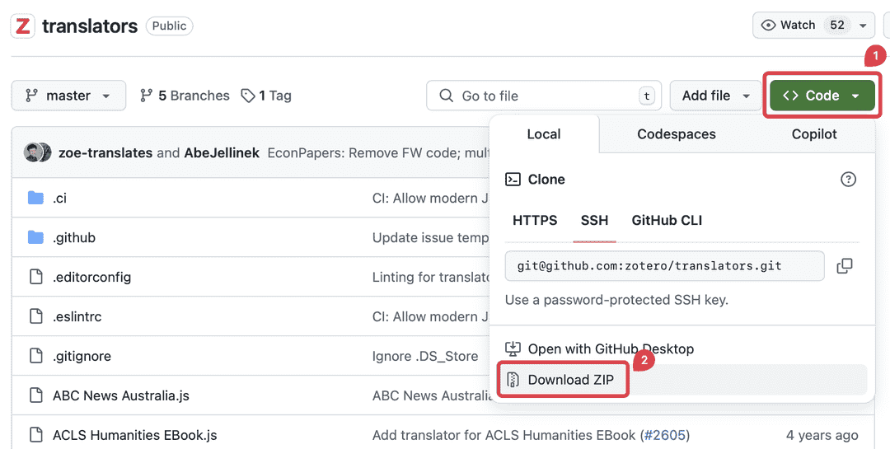This screenshot has height=449, width=890.
Task: Open the clone help question mark icon
Action: pyautogui.click(x=848, y=180)
